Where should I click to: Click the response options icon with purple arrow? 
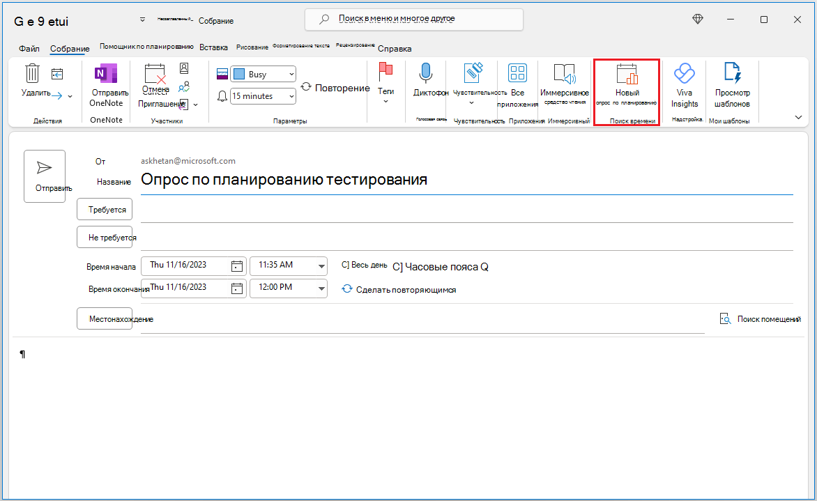coord(183,104)
